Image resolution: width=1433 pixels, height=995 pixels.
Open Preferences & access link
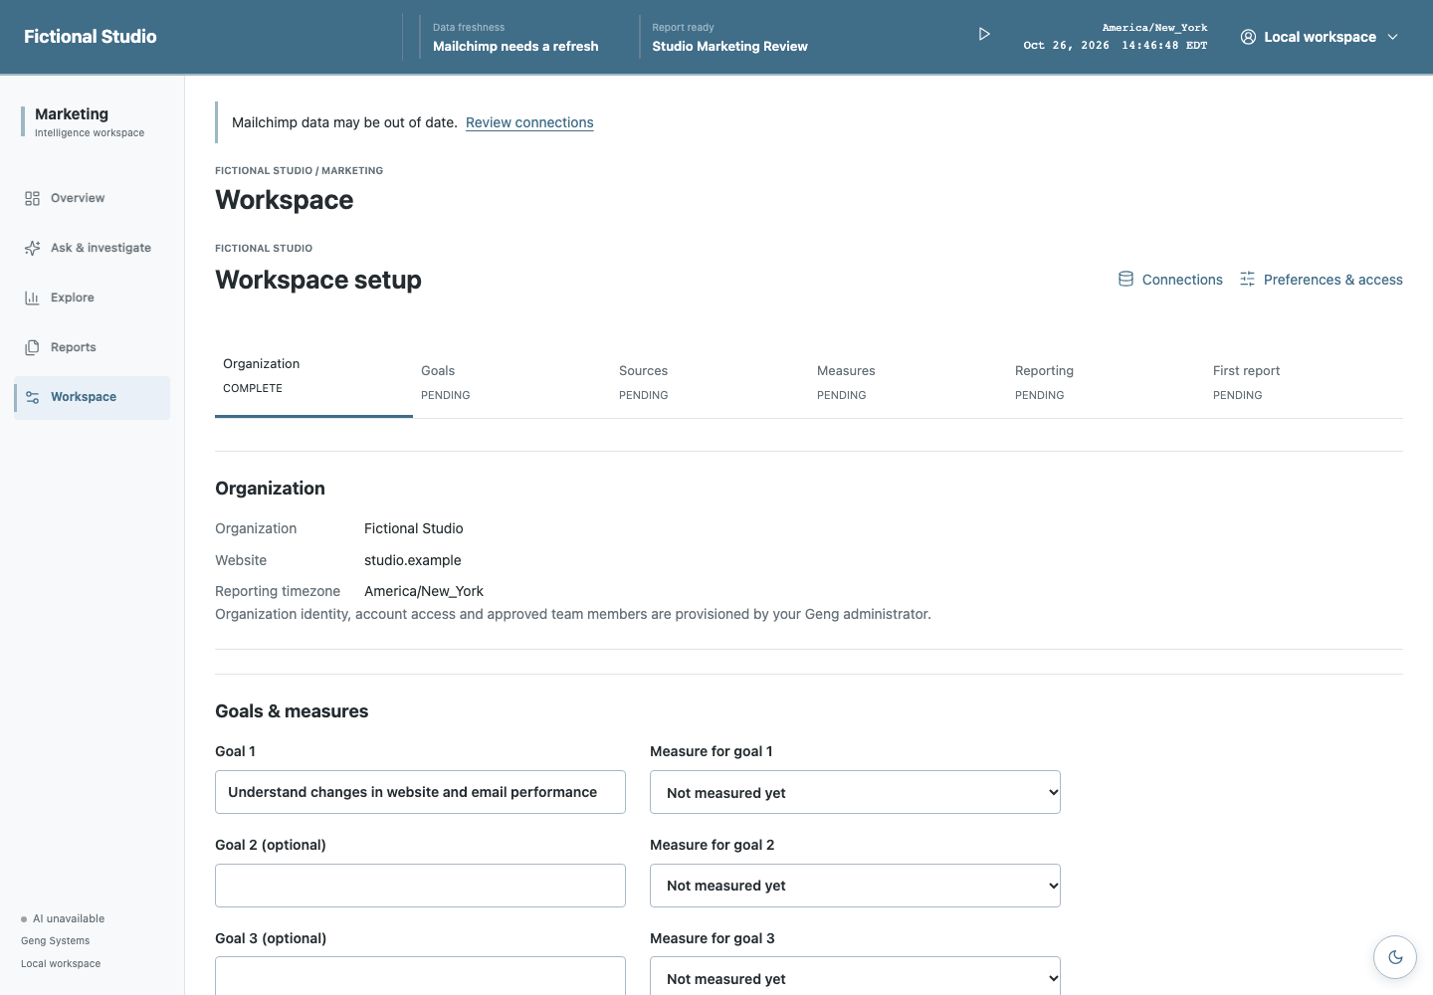pos(1321,280)
